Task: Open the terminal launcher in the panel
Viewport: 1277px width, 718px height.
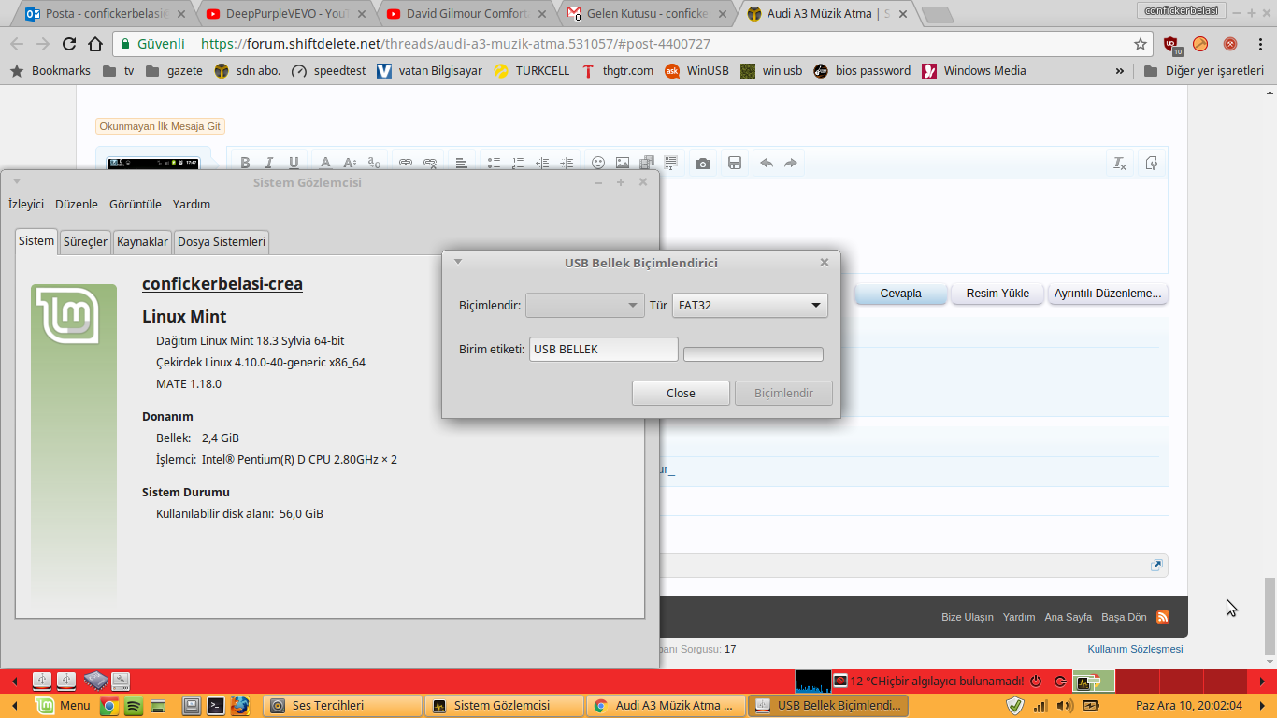Action: (216, 706)
